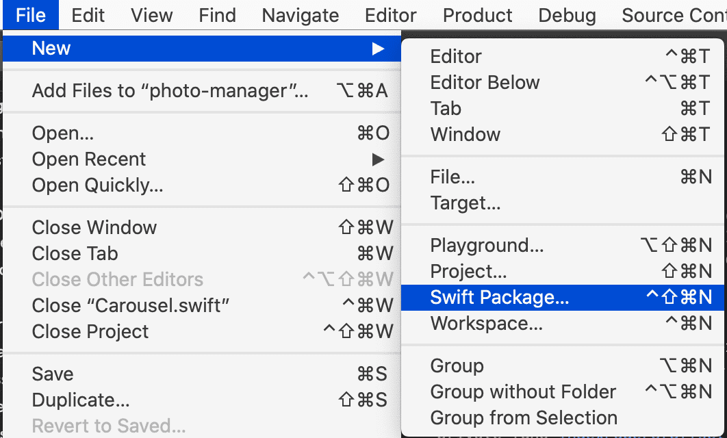Open a new Editor Below
727x438 pixels.
(563, 83)
